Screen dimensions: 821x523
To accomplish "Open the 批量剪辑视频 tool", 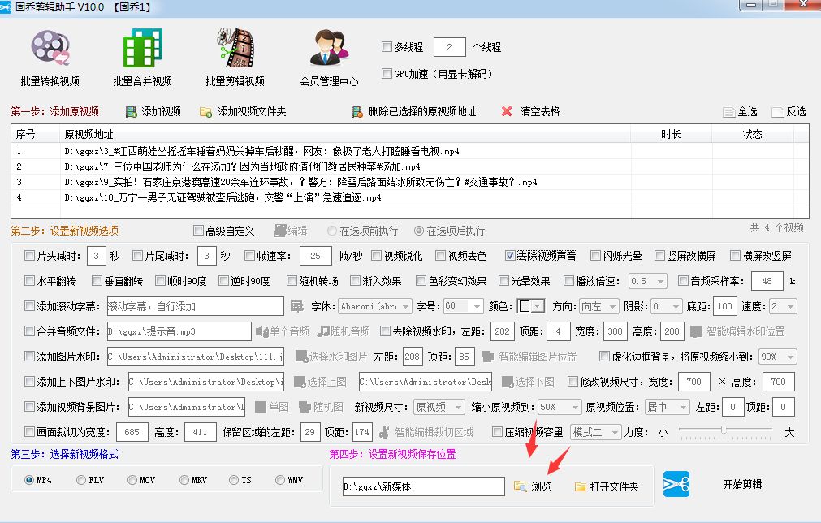I will 235,57.
